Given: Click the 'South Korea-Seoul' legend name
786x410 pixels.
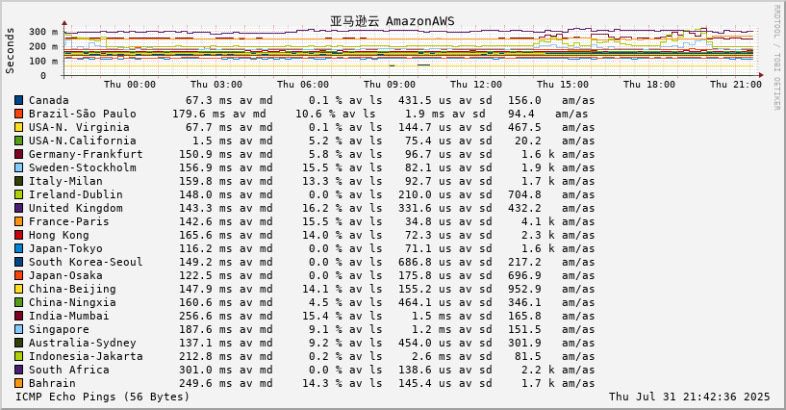Looking at the screenshot, I should click(86, 262).
